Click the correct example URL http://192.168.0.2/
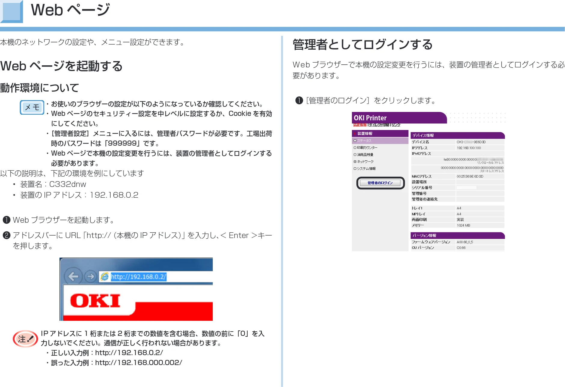The image size is (565, 387). pyautogui.click(x=129, y=353)
